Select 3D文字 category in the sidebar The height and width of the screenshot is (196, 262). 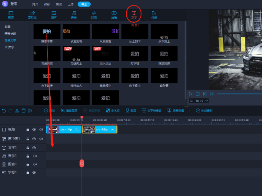click(x=10, y=47)
